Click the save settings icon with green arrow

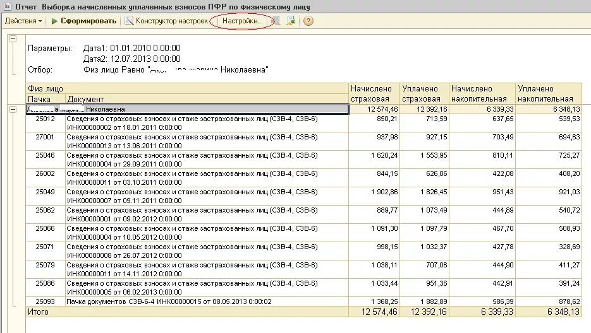tap(291, 21)
